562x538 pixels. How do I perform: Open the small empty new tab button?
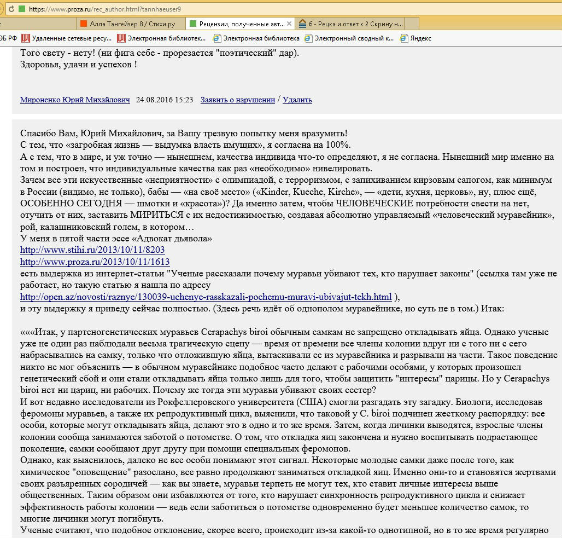click(412, 24)
